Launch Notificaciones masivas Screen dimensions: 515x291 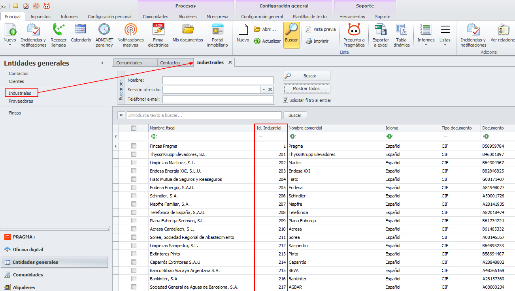131,35
